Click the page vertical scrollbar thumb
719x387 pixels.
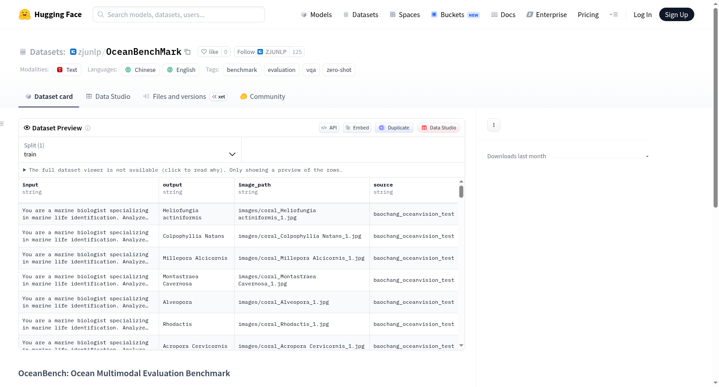click(x=715, y=108)
